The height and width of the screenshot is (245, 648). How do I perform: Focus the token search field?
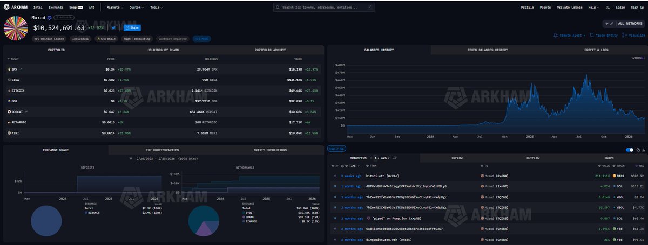pyautogui.click(x=325, y=8)
